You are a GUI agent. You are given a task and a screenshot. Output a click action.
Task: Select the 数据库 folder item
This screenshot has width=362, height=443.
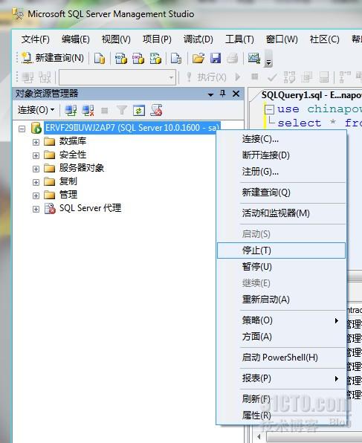coord(73,141)
